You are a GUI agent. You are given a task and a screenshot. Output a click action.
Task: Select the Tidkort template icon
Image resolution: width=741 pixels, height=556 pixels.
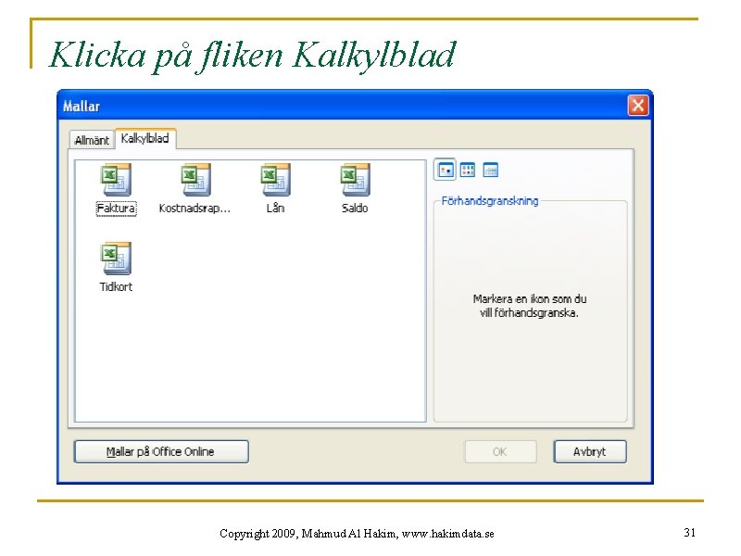coord(117,259)
